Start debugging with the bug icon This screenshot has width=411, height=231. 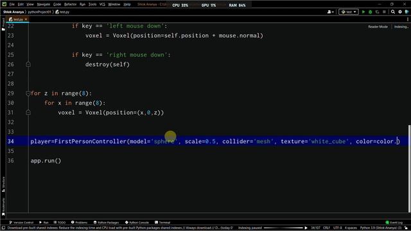(370, 12)
